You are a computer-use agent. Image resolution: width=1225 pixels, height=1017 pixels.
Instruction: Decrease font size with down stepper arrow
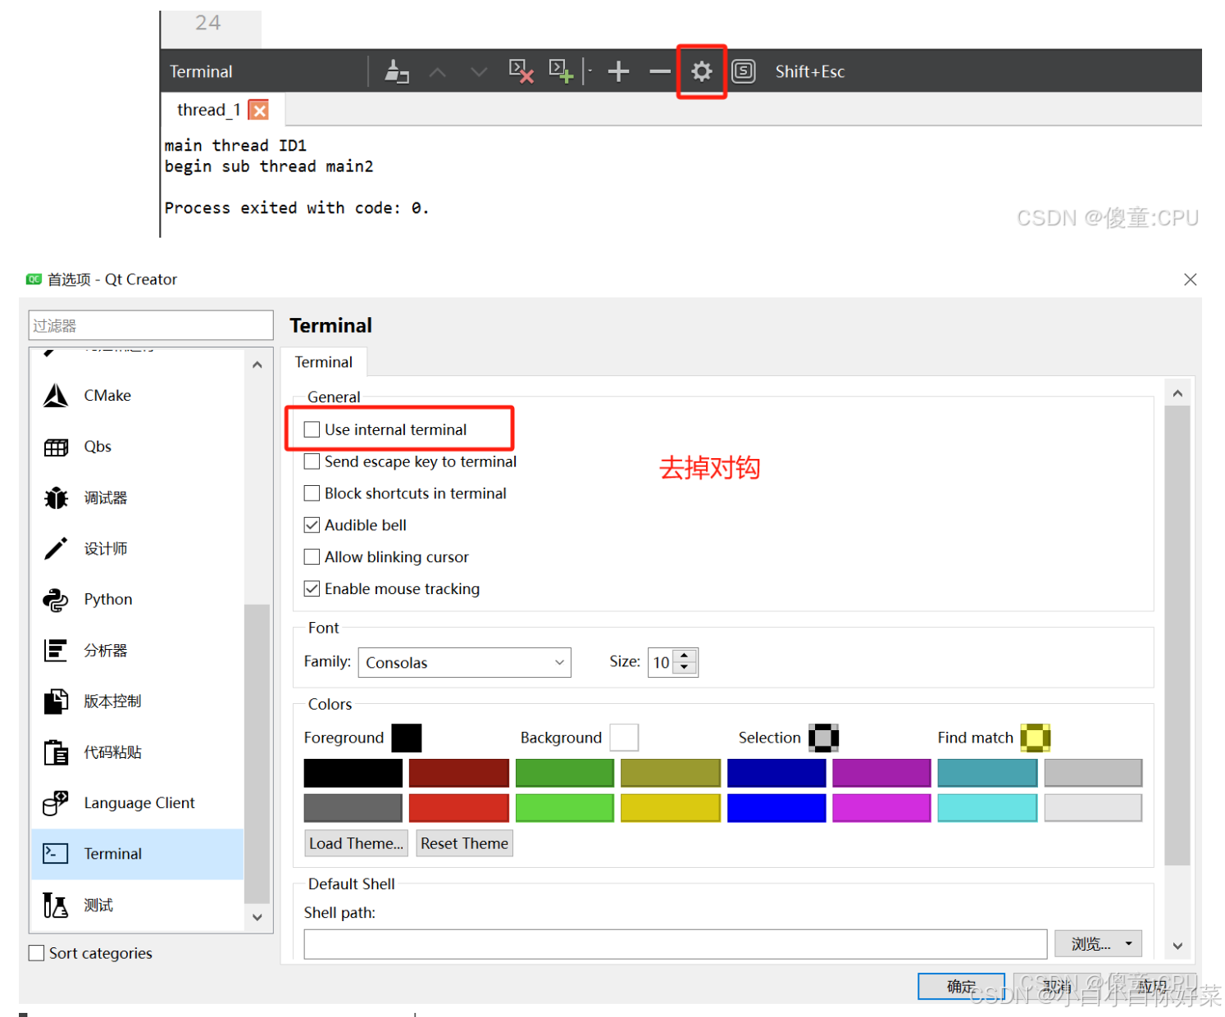(x=685, y=668)
